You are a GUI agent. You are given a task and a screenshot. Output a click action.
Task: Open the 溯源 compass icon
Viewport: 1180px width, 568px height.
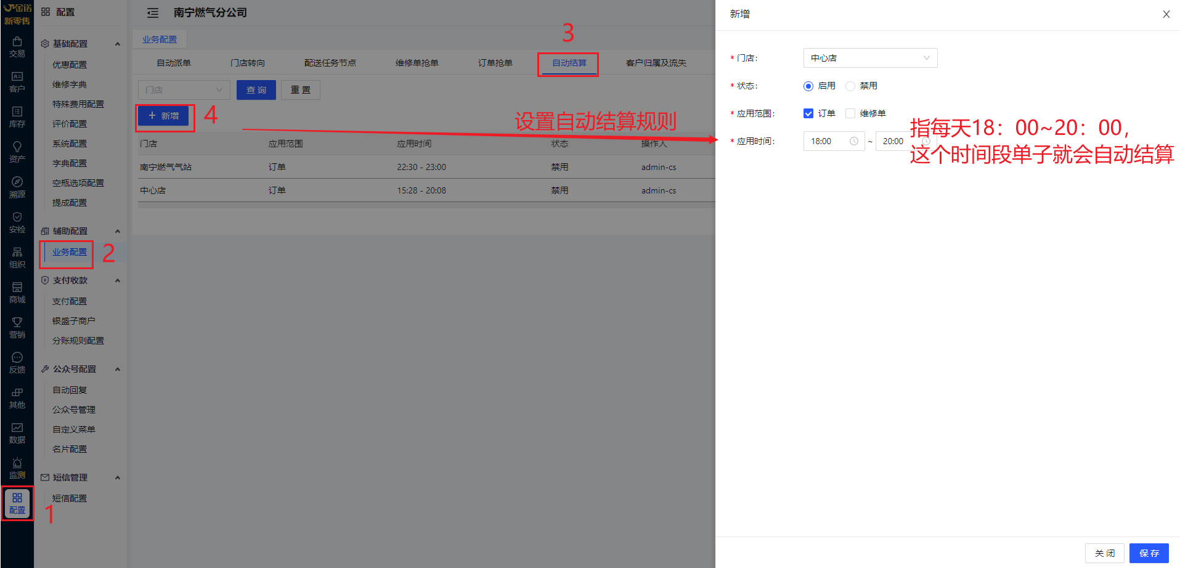(x=17, y=187)
